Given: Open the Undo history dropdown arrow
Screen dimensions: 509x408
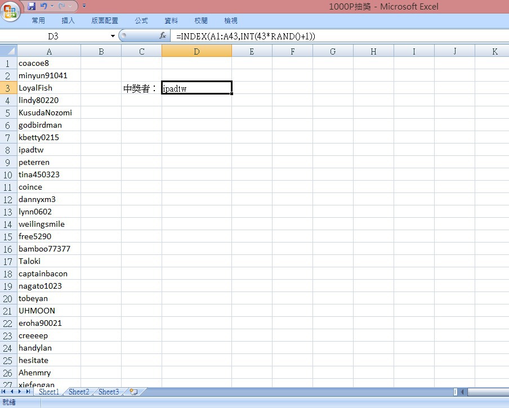Looking at the screenshot, I should (x=52, y=6).
